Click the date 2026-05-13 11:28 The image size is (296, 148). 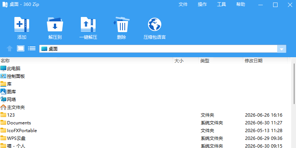pyautogui.click(x=264, y=130)
